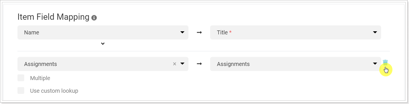Click the info icon beside Item Field Mapping
Screen dimensions: 409x104
(94, 18)
